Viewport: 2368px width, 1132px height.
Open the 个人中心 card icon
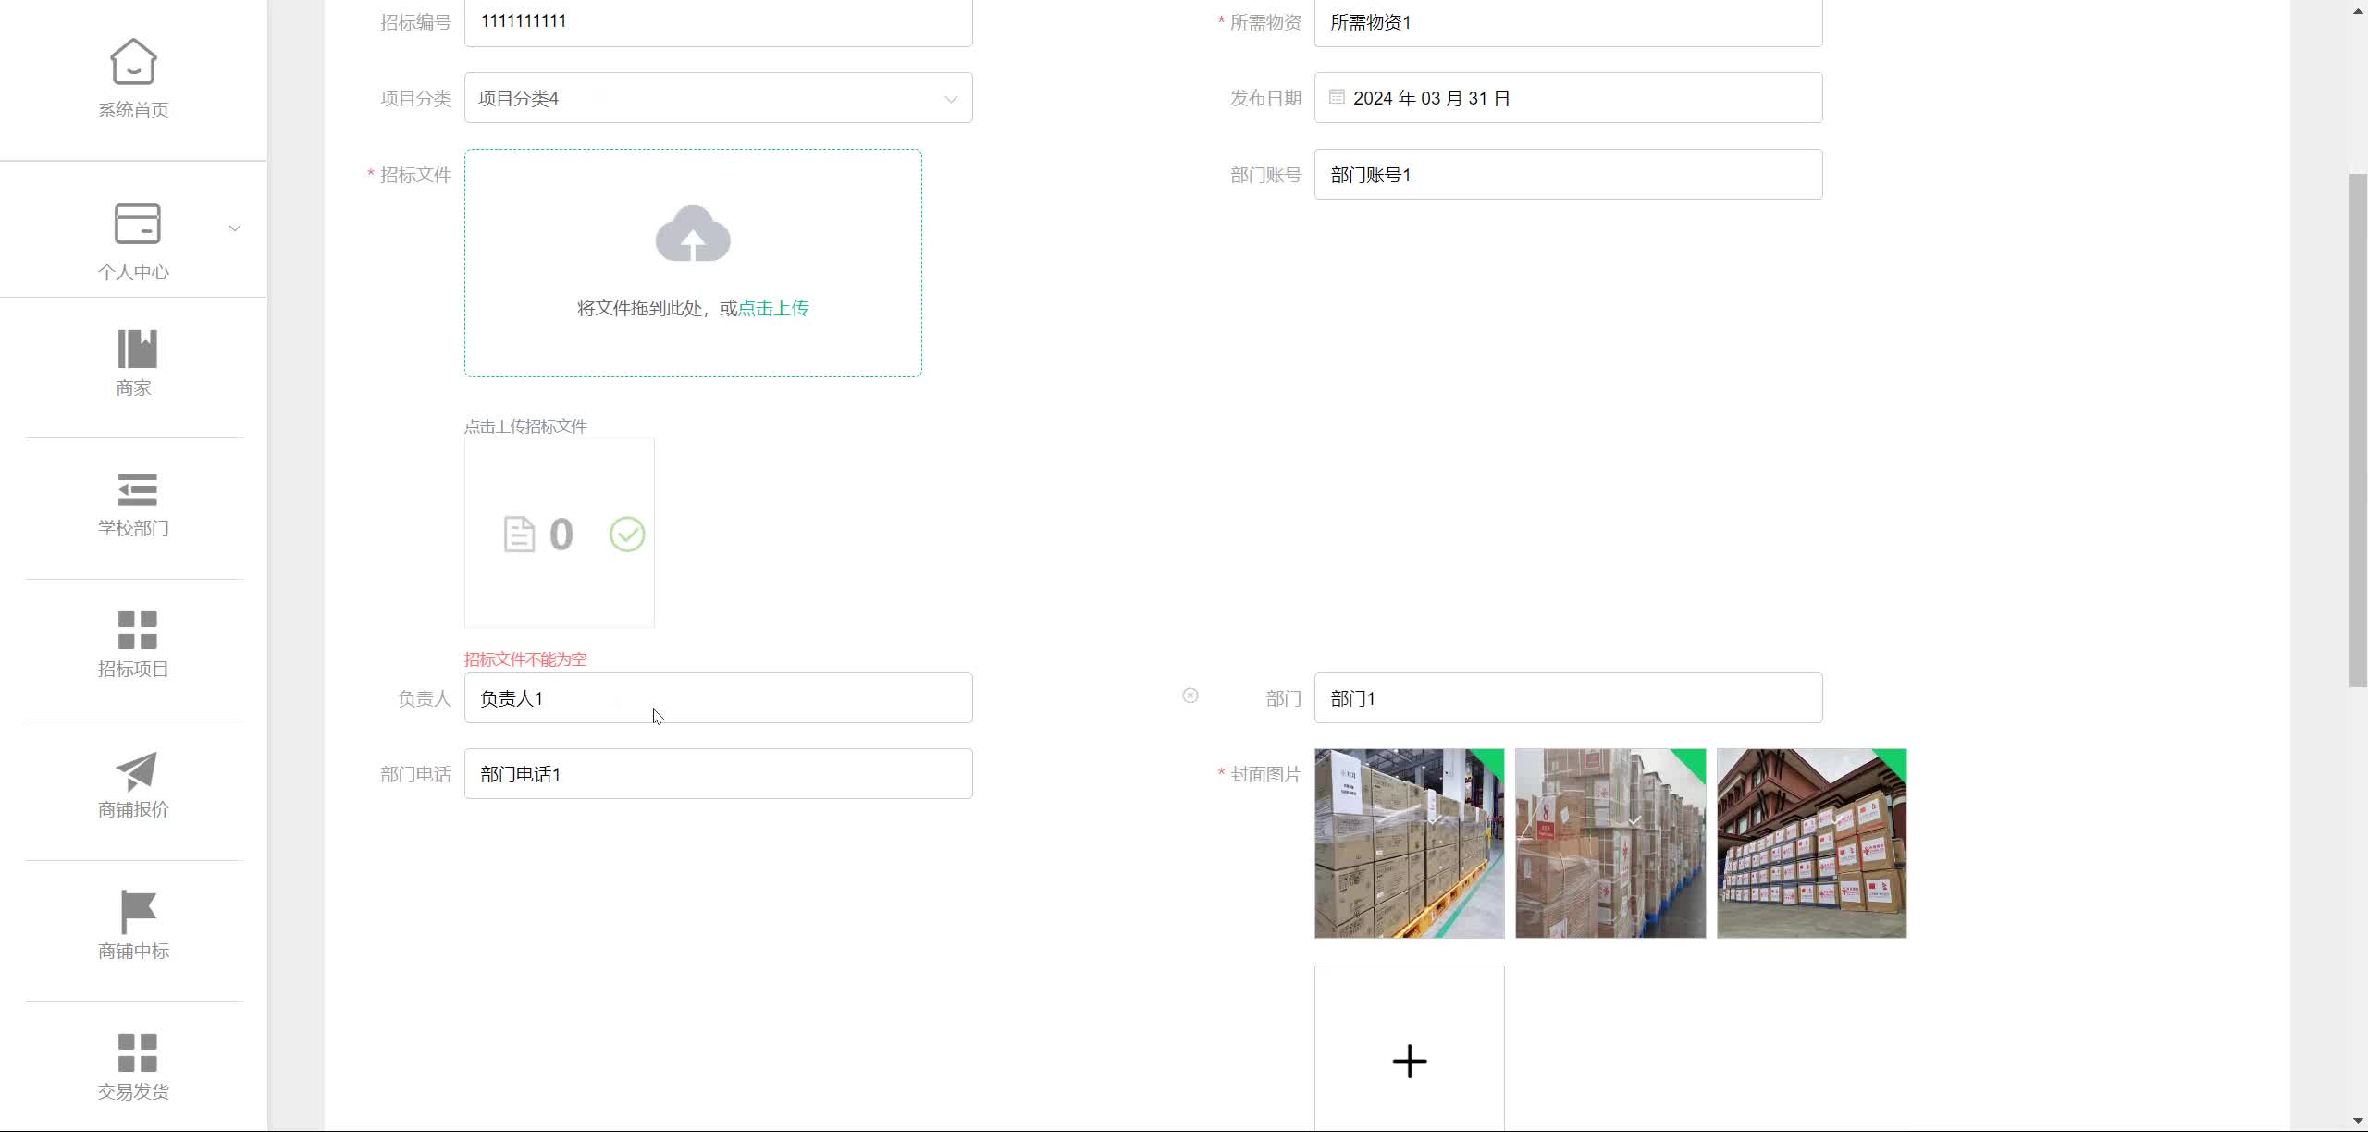[137, 224]
